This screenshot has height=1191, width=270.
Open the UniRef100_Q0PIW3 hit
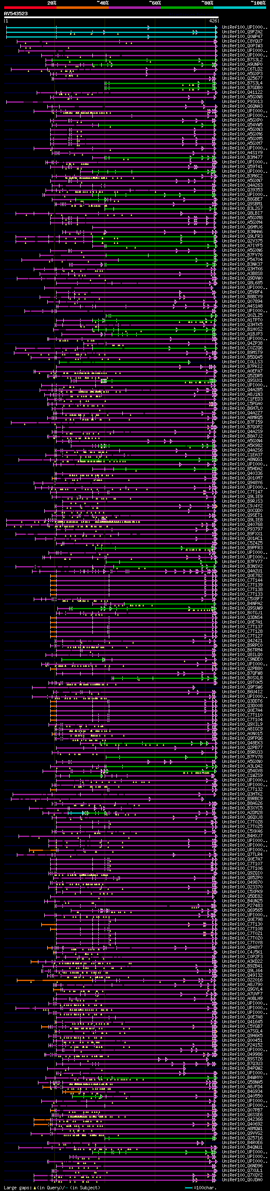pos(242,46)
